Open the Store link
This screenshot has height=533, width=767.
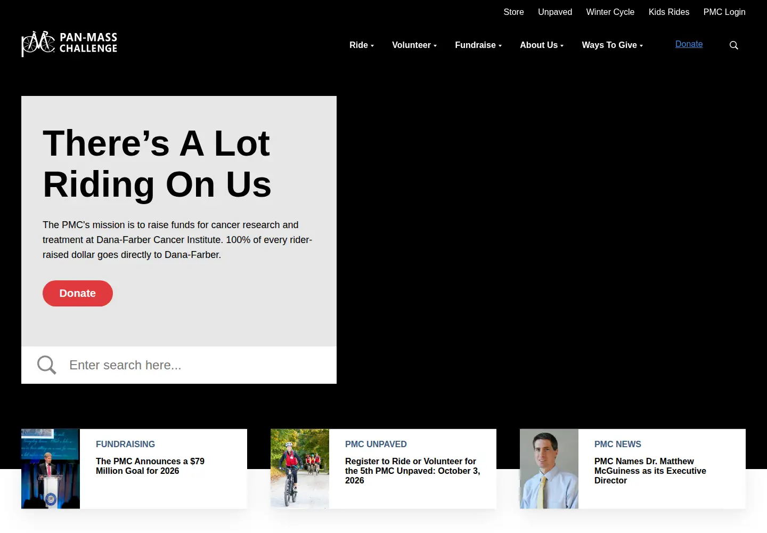coord(513,12)
